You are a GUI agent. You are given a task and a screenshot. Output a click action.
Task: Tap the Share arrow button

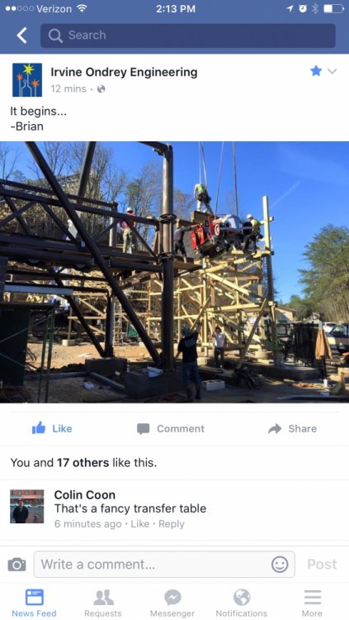coord(292,428)
